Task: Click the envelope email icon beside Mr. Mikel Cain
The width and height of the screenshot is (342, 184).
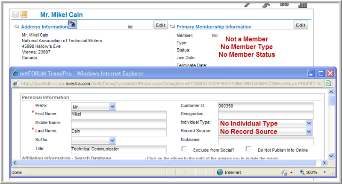Action: click(15, 15)
